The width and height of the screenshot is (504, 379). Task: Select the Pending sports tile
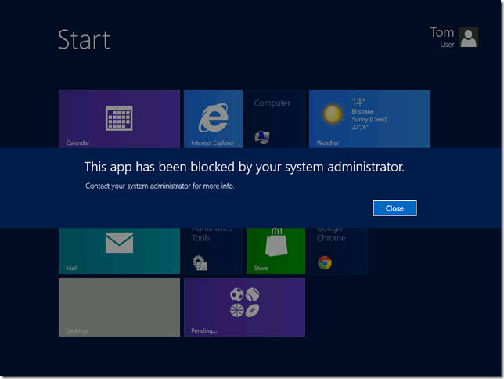[x=244, y=307]
